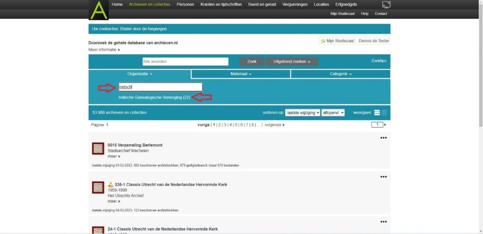Click the 235-1 Classis Utrecht archive thumbnail
The height and width of the screenshot is (234, 483).
click(98, 187)
